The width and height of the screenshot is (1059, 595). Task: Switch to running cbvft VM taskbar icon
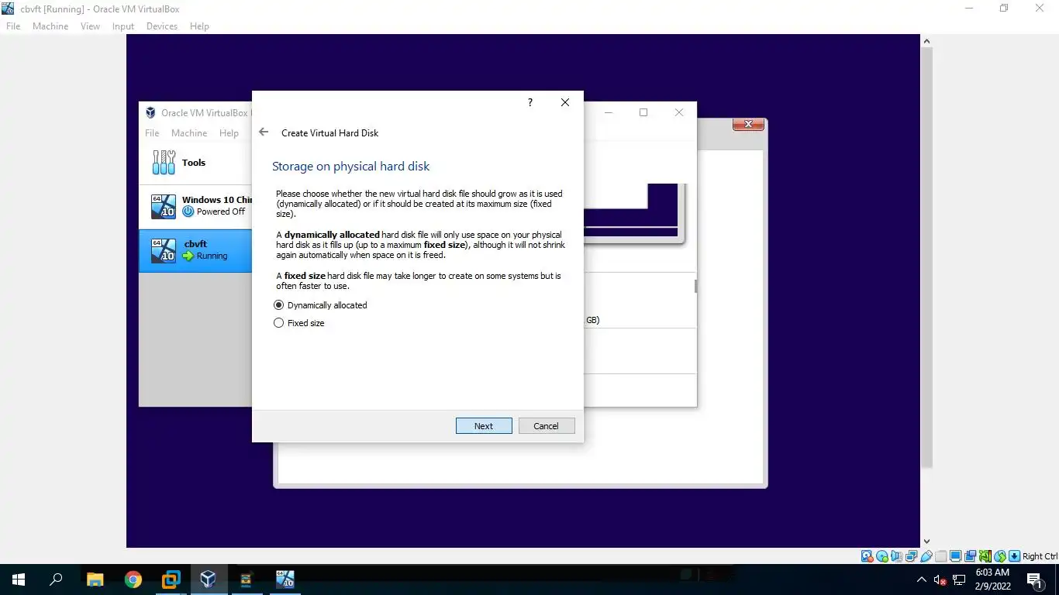(285, 579)
